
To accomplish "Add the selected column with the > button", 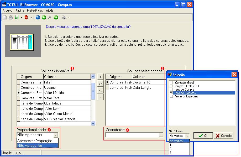I will tap(101, 77).
